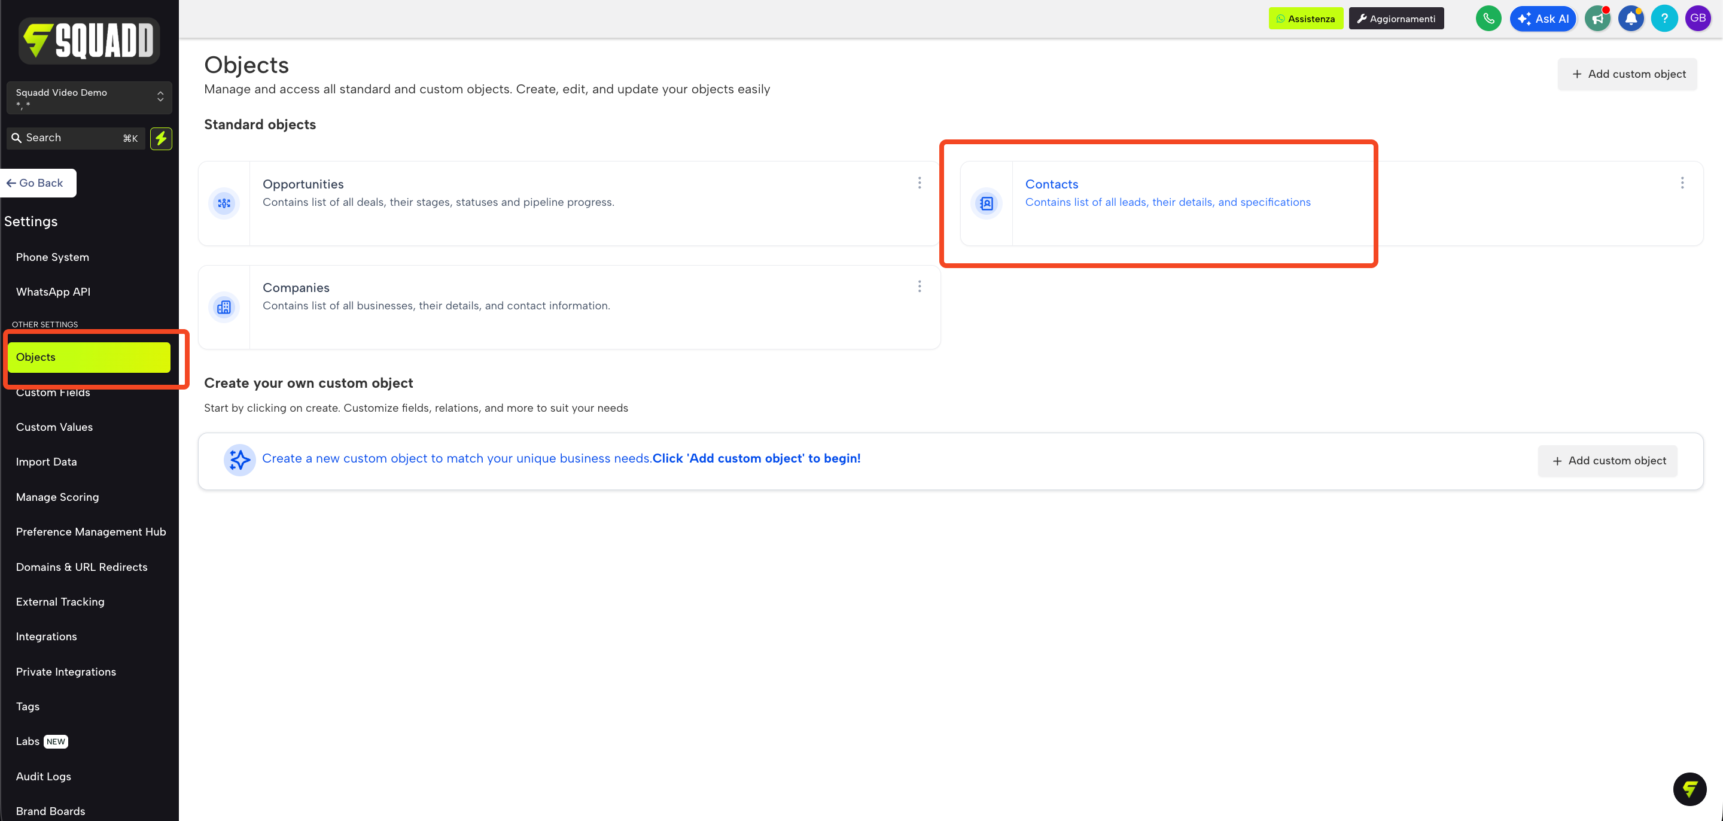1723x821 pixels.
Task: Click the OTHER SETTINGS section label
Action: click(45, 324)
